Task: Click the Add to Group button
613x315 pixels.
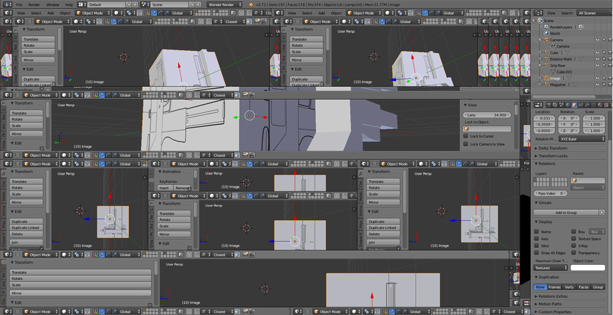Action: [567, 212]
